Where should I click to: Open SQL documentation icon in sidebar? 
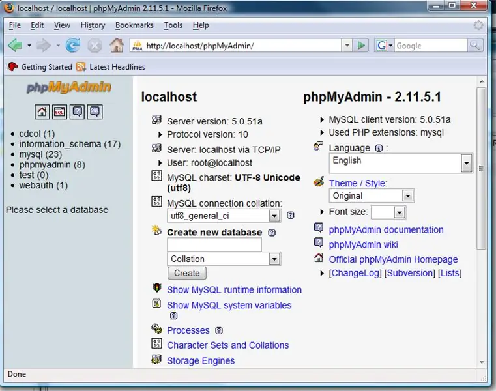pos(95,111)
